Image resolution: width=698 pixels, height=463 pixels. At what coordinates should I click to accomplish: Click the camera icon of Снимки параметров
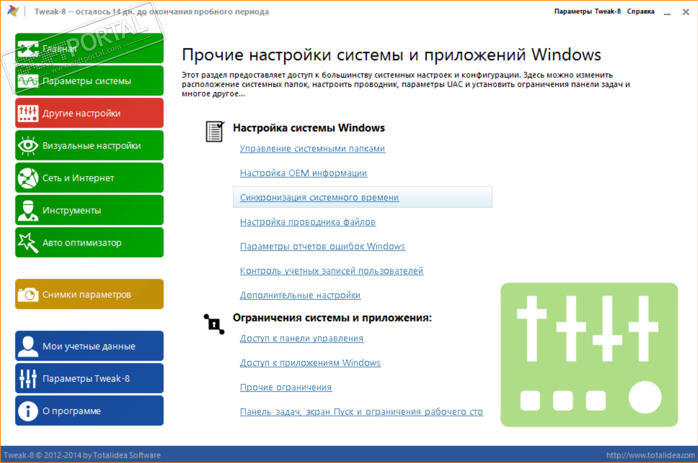pyautogui.click(x=28, y=294)
